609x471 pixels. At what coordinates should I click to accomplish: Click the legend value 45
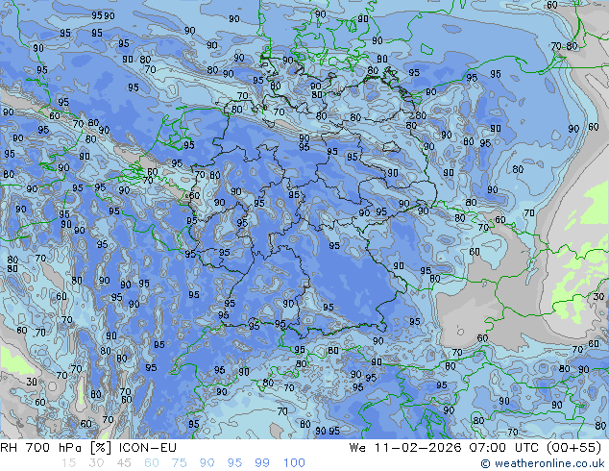tap(124, 462)
